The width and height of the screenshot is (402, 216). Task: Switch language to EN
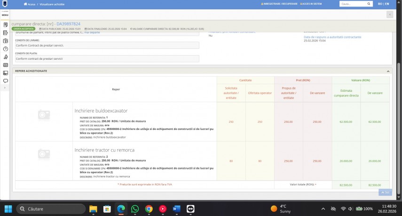pos(387,4)
